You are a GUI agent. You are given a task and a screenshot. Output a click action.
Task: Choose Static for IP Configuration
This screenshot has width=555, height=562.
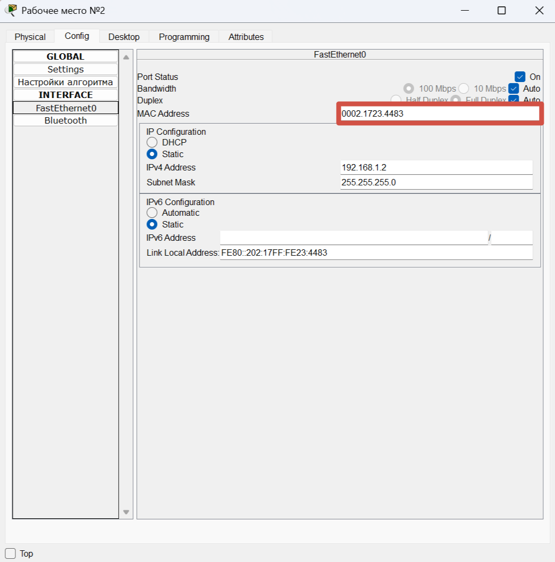pyautogui.click(x=152, y=154)
